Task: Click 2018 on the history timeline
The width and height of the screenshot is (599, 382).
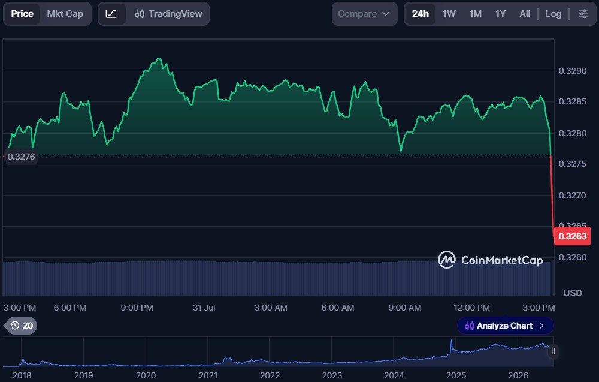Action: tap(22, 375)
